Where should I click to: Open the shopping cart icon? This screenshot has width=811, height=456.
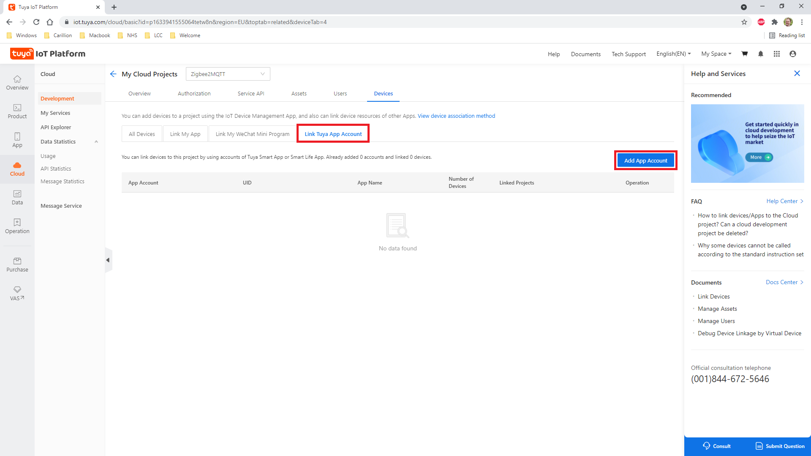click(x=745, y=54)
